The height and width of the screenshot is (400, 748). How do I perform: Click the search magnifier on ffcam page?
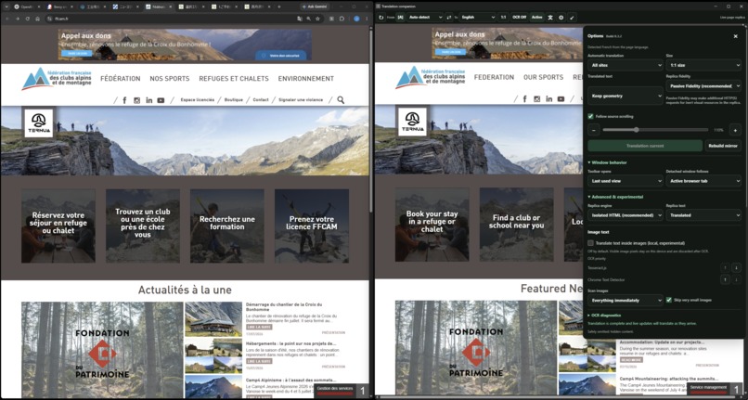point(341,99)
